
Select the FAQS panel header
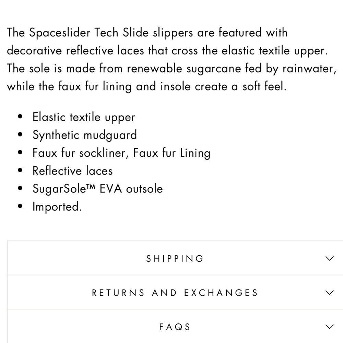175,327
